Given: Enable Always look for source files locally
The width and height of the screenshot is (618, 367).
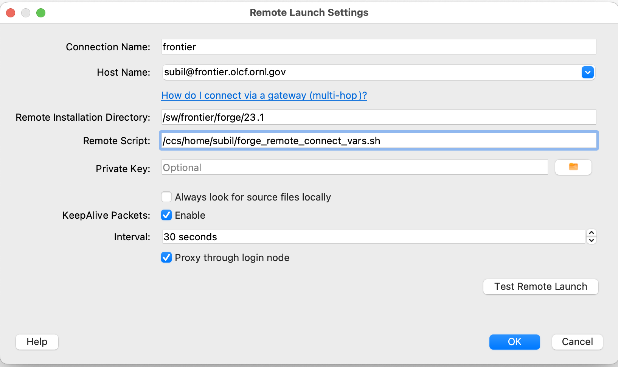Looking at the screenshot, I should [x=166, y=197].
